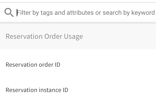The height and width of the screenshot is (97, 156).
Task: Click the magnifying glass search icon
Action: (9, 12)
